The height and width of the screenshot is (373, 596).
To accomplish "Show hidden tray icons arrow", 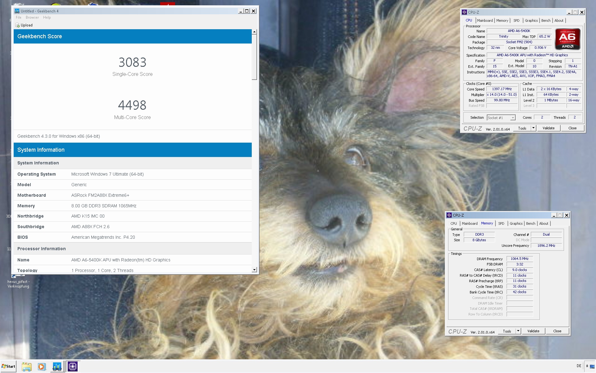I will pos(587,366).
